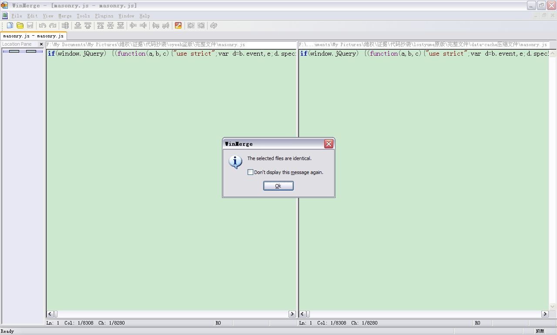The height and width of the screenshot is (335, 557).
Task: Close the WinMerge message dialog
Action: [x=329, y=144]
